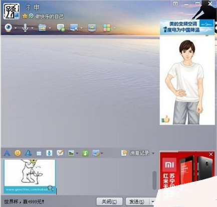Open font settings with the blue A icon

7,153
